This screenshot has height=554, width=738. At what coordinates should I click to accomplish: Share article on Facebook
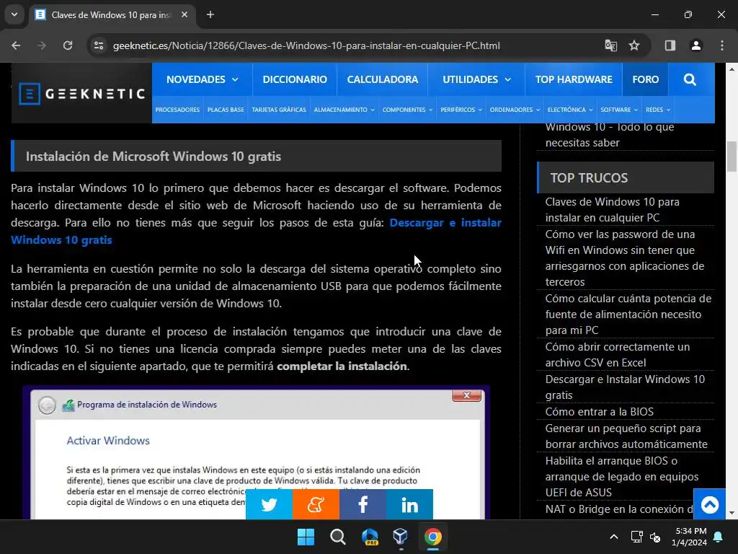(363, 504)
